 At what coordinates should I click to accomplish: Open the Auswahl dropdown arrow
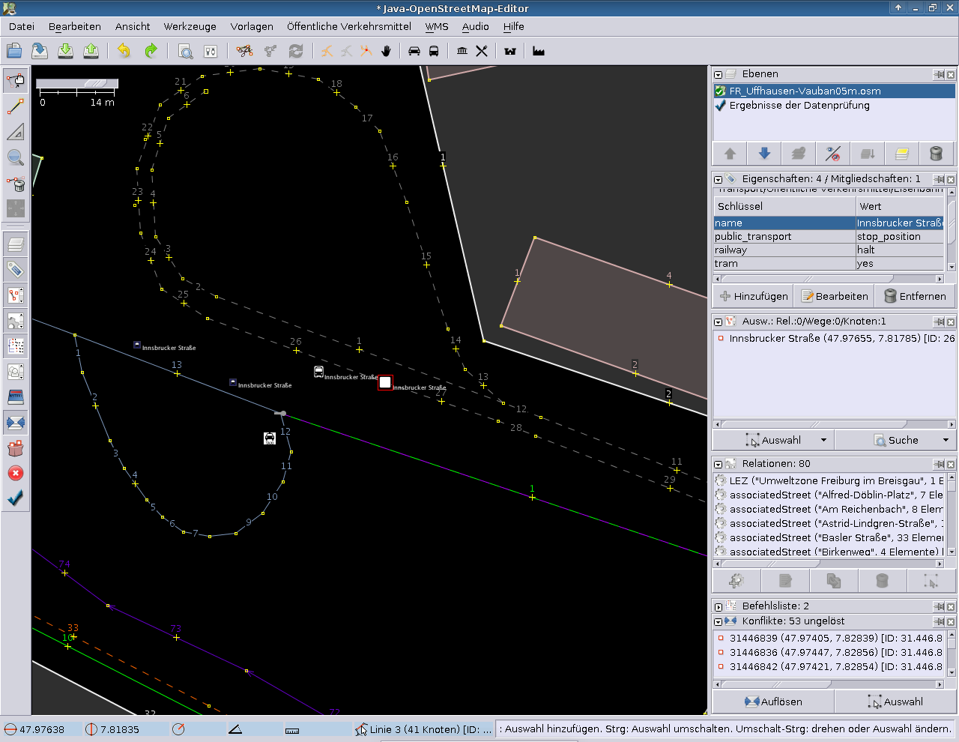tap(823, 440)
